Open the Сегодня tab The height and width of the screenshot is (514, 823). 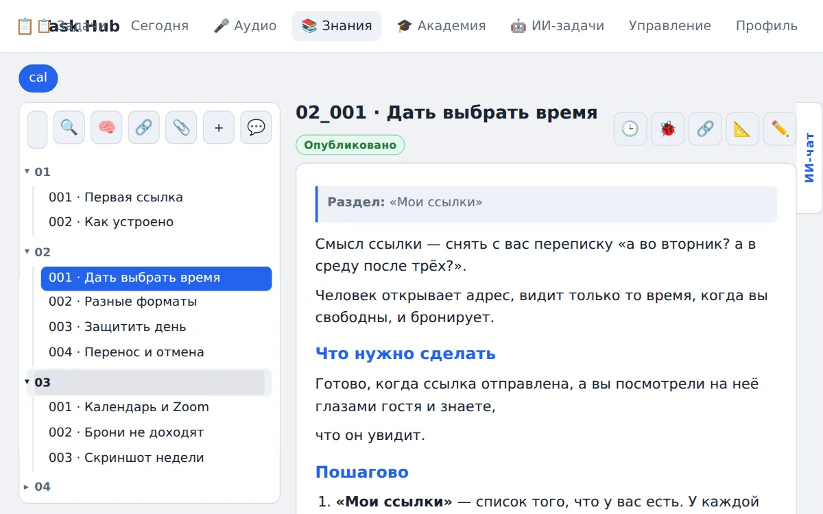[160, 26]
